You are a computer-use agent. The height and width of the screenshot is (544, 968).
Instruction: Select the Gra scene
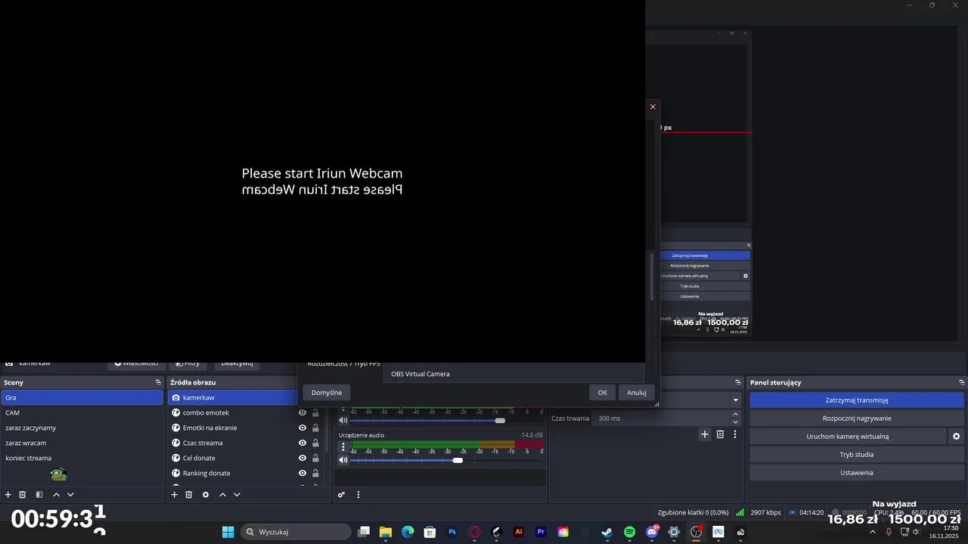[82, 397]
